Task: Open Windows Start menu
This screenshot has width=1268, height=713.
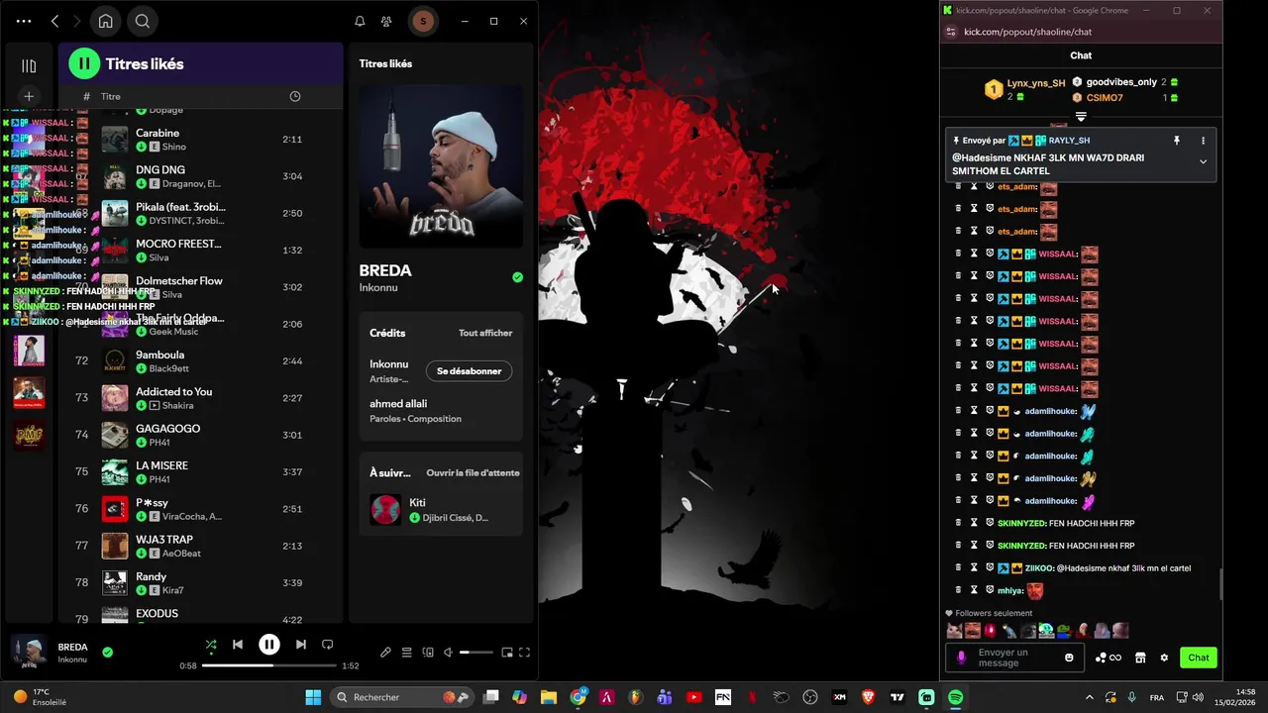Action: coord(313,697)
